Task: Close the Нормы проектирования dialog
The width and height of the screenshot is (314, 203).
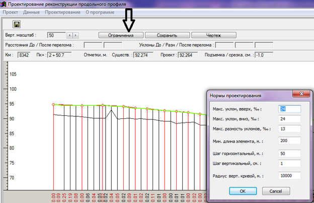Action: pos(301,95)
